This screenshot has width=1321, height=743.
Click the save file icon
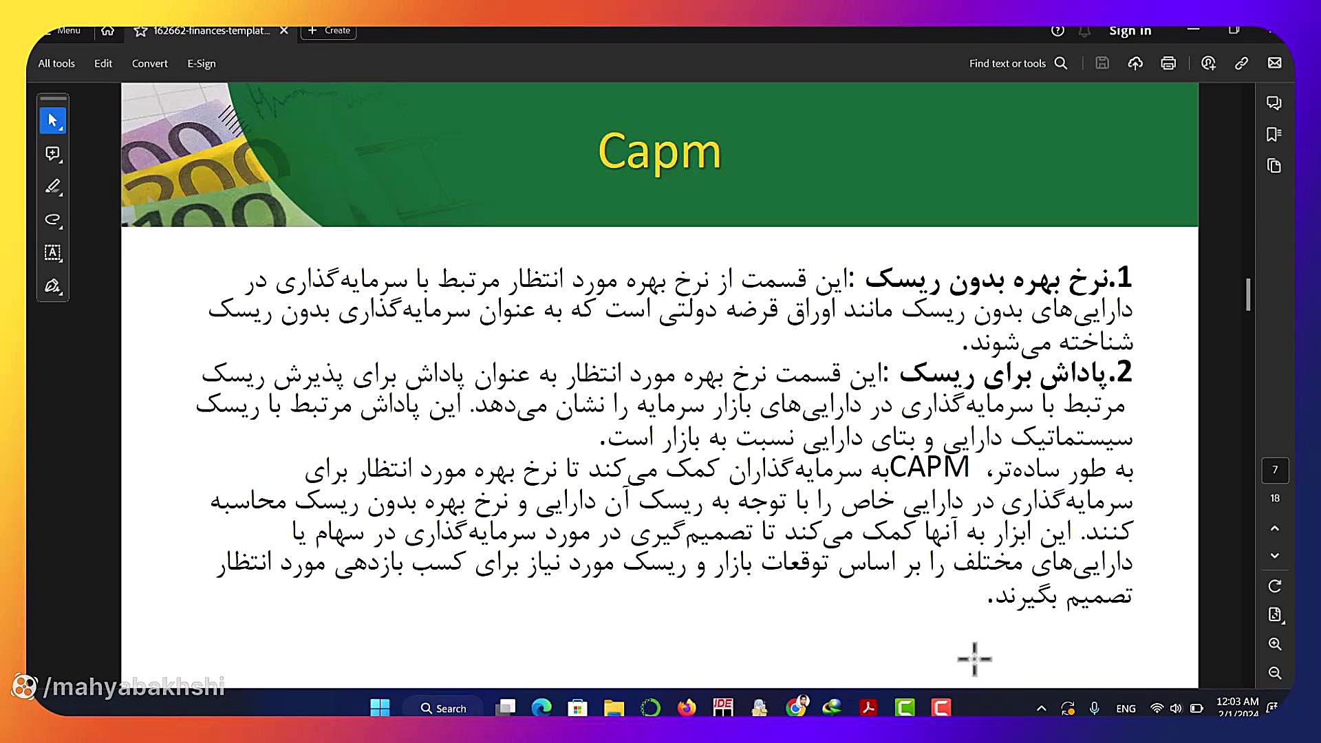click(x=1102, y=63)
